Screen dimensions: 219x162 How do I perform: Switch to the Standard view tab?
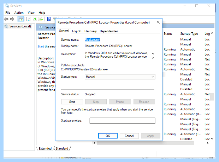(x=62, y=149)
